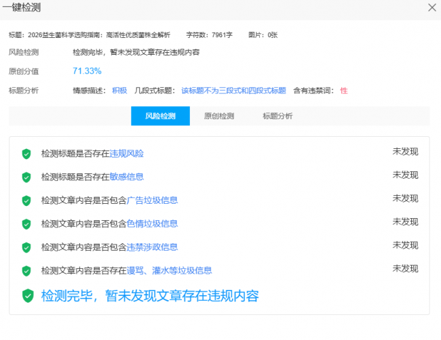Click the 71.33% originality score value
This screenshot has height=340, width=441.
pyautogui.click(x=87, y=71)
